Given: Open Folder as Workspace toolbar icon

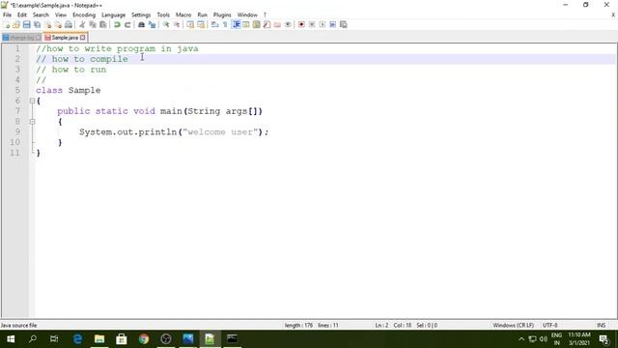Looking at the screenshot, I should [277, 24].
